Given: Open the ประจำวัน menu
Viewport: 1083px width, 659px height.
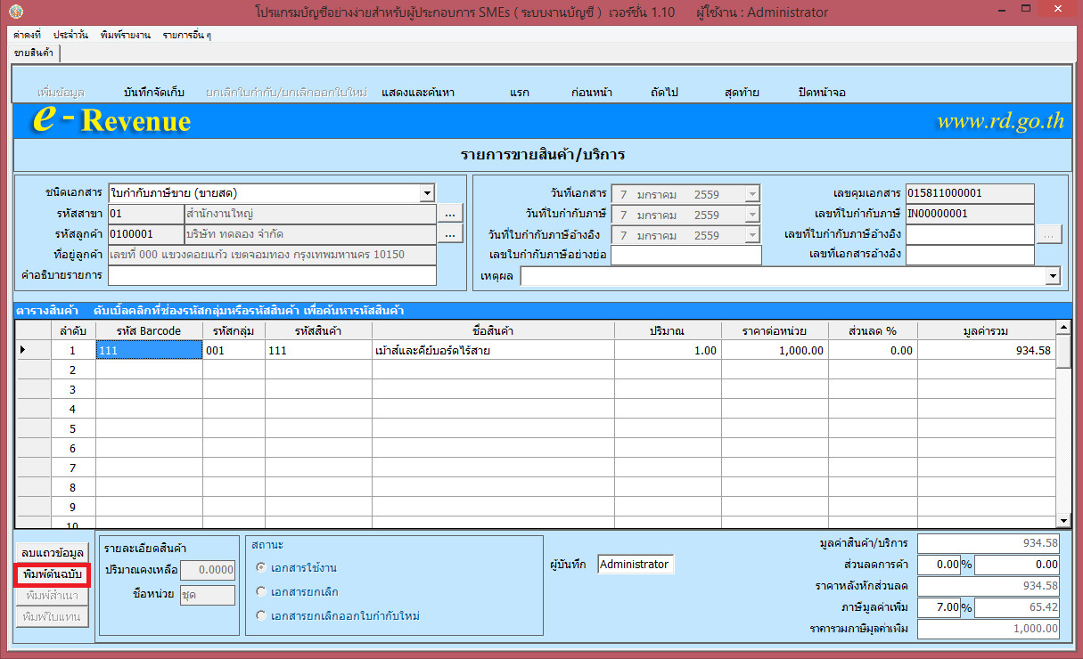Looking at the screenshot, I should (70, 35).
